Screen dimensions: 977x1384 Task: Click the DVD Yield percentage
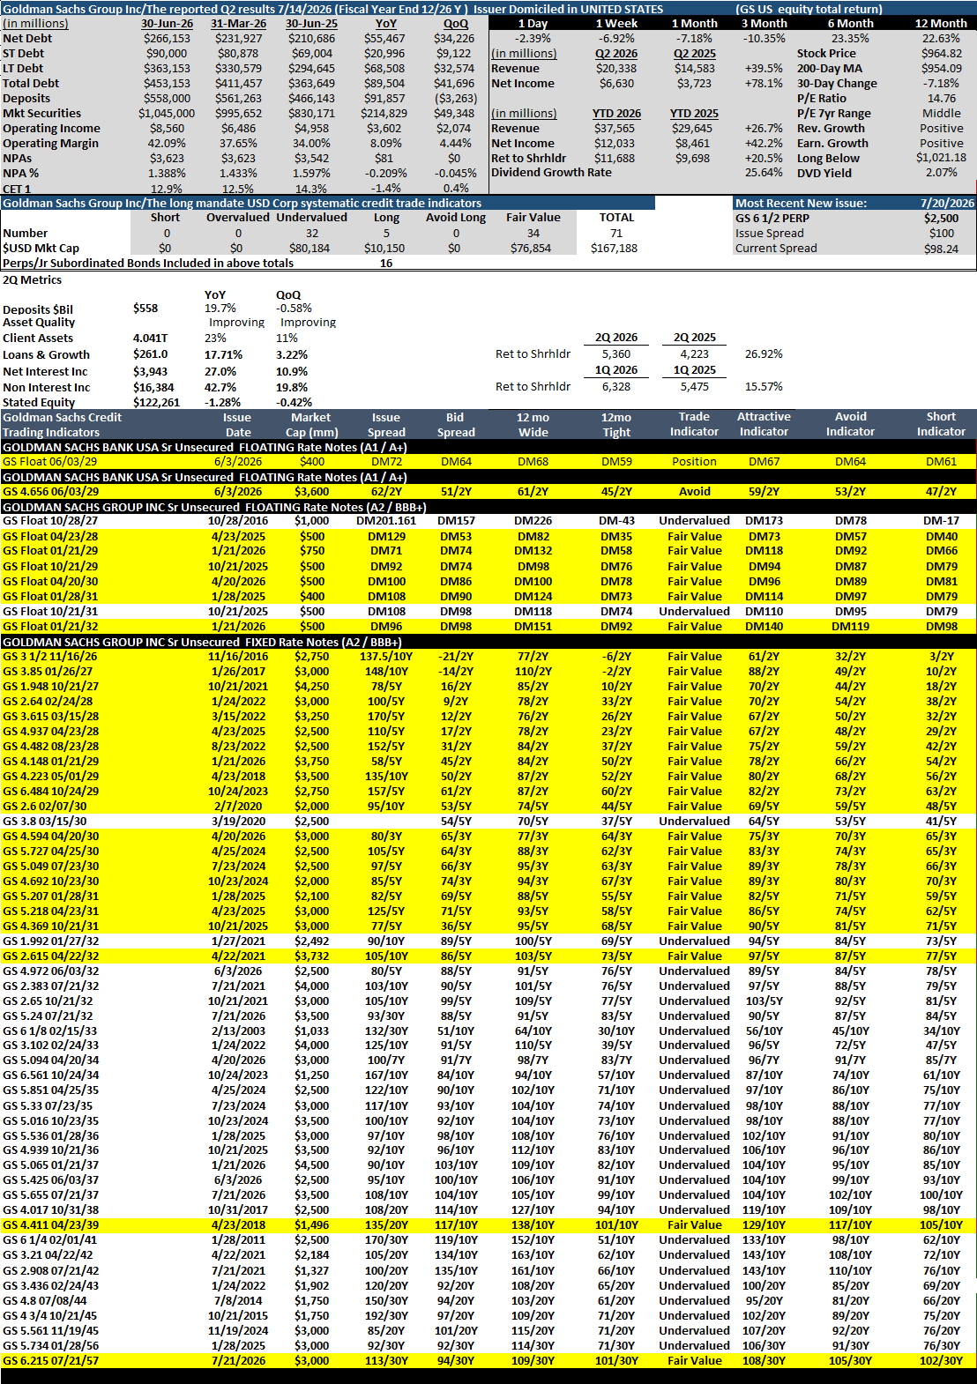[x=942, y=174]
